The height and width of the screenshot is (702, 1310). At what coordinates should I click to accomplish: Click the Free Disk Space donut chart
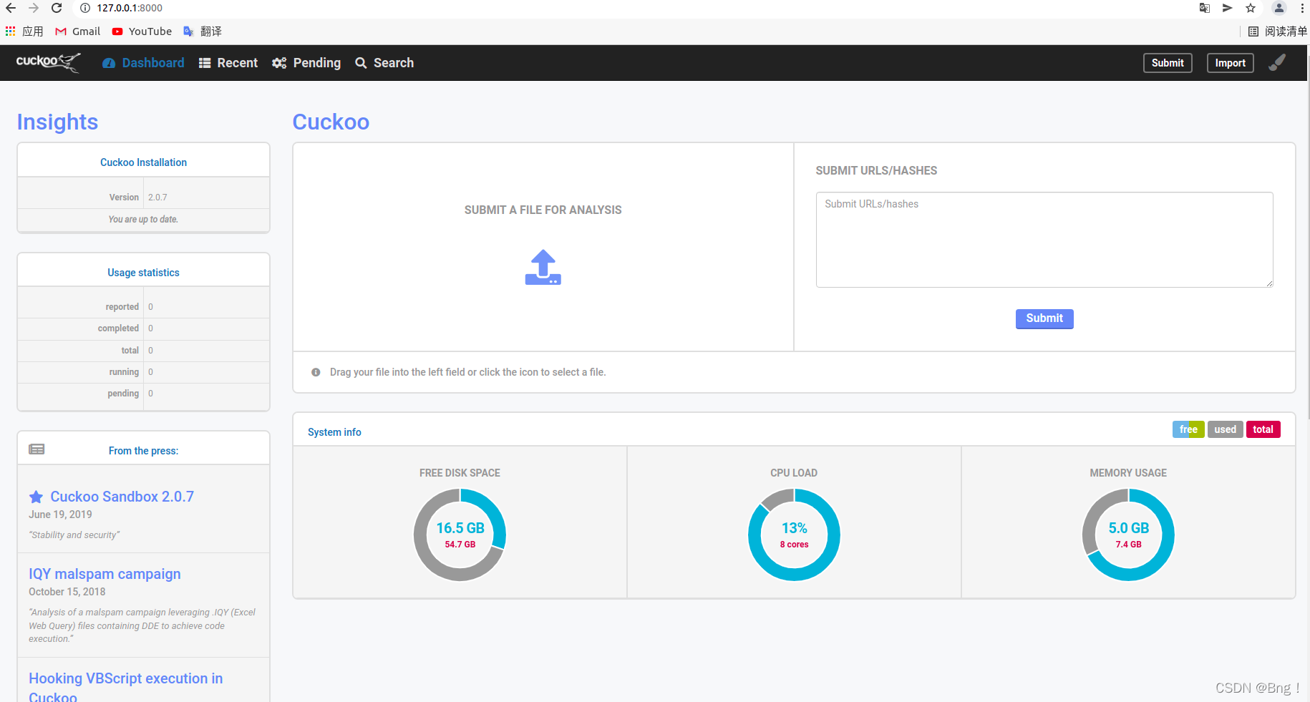coord(460,535)
